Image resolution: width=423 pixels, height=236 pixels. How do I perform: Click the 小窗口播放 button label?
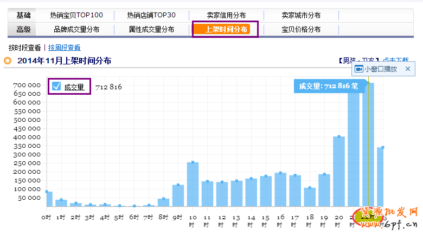[381, 69]
